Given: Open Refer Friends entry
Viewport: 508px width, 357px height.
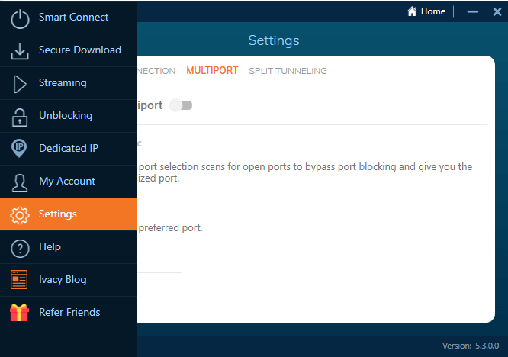Looking at the screenshot, I should [x=69, y=312].
